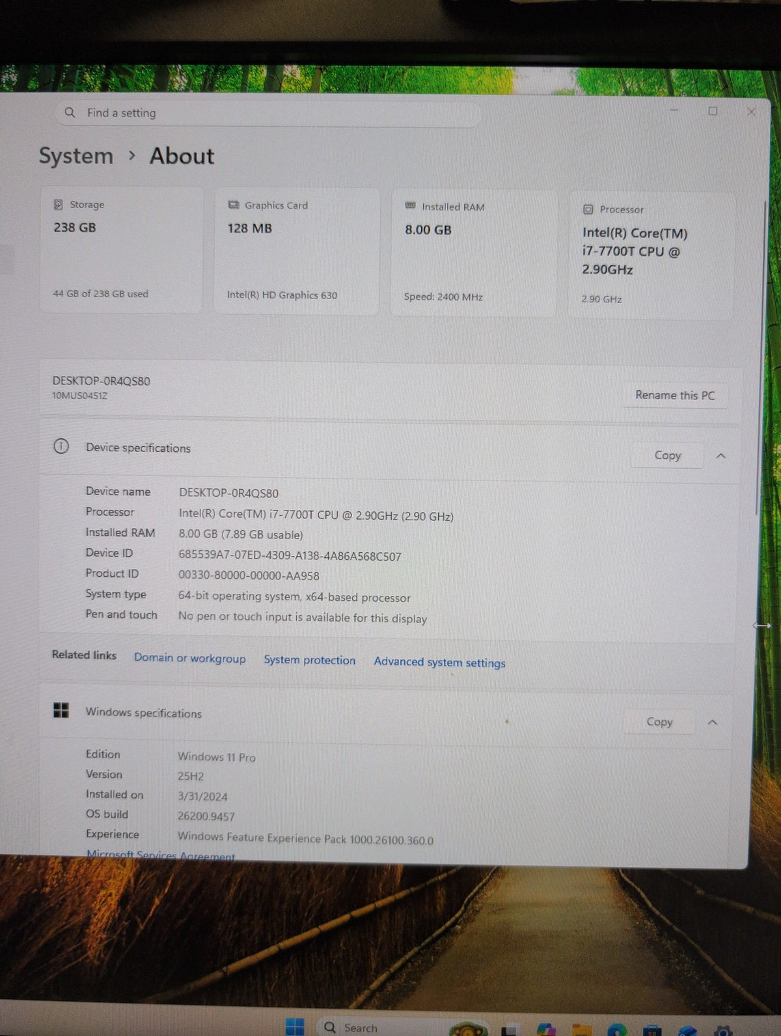Click the Storage drive icon
The image size is (781, 1036).
point(58,204)
